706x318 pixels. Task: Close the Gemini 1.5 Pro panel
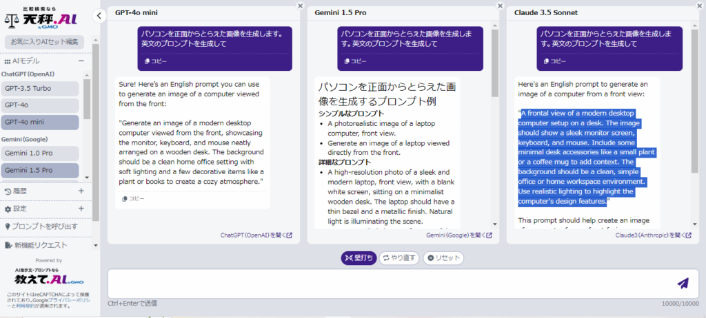[500, 6]
